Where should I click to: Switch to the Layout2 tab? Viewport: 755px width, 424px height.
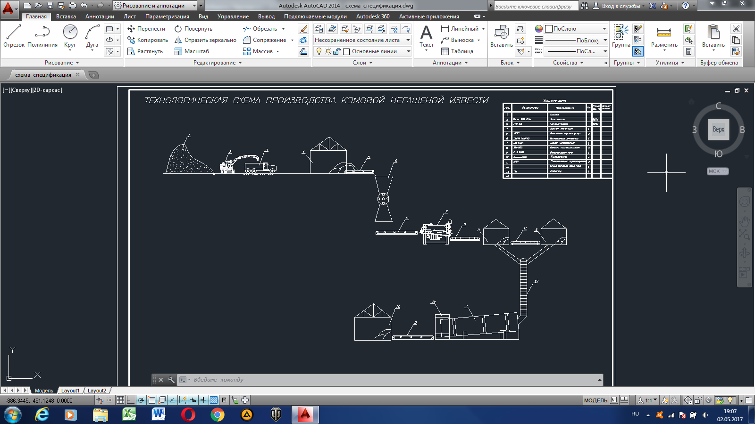[97, 391]
